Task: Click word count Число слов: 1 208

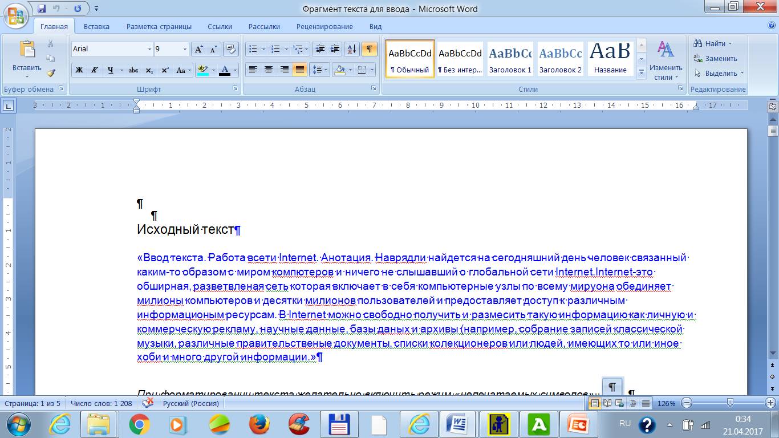Action: point(101,403)
